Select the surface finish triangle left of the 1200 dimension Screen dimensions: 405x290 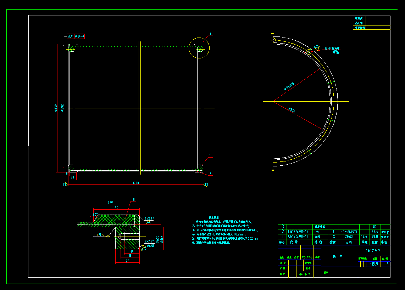[66, 184]
